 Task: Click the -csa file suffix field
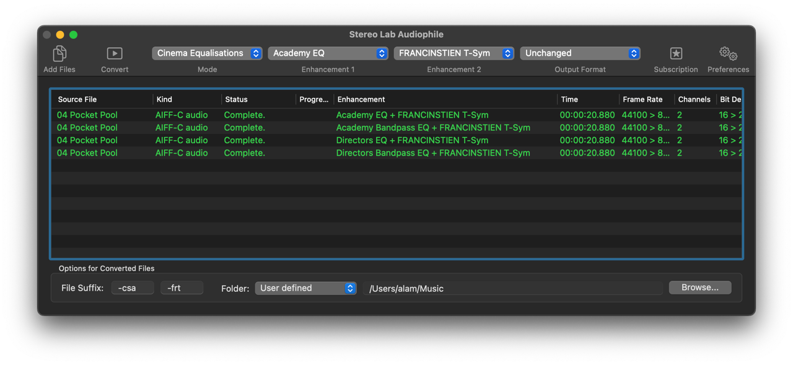132,288
